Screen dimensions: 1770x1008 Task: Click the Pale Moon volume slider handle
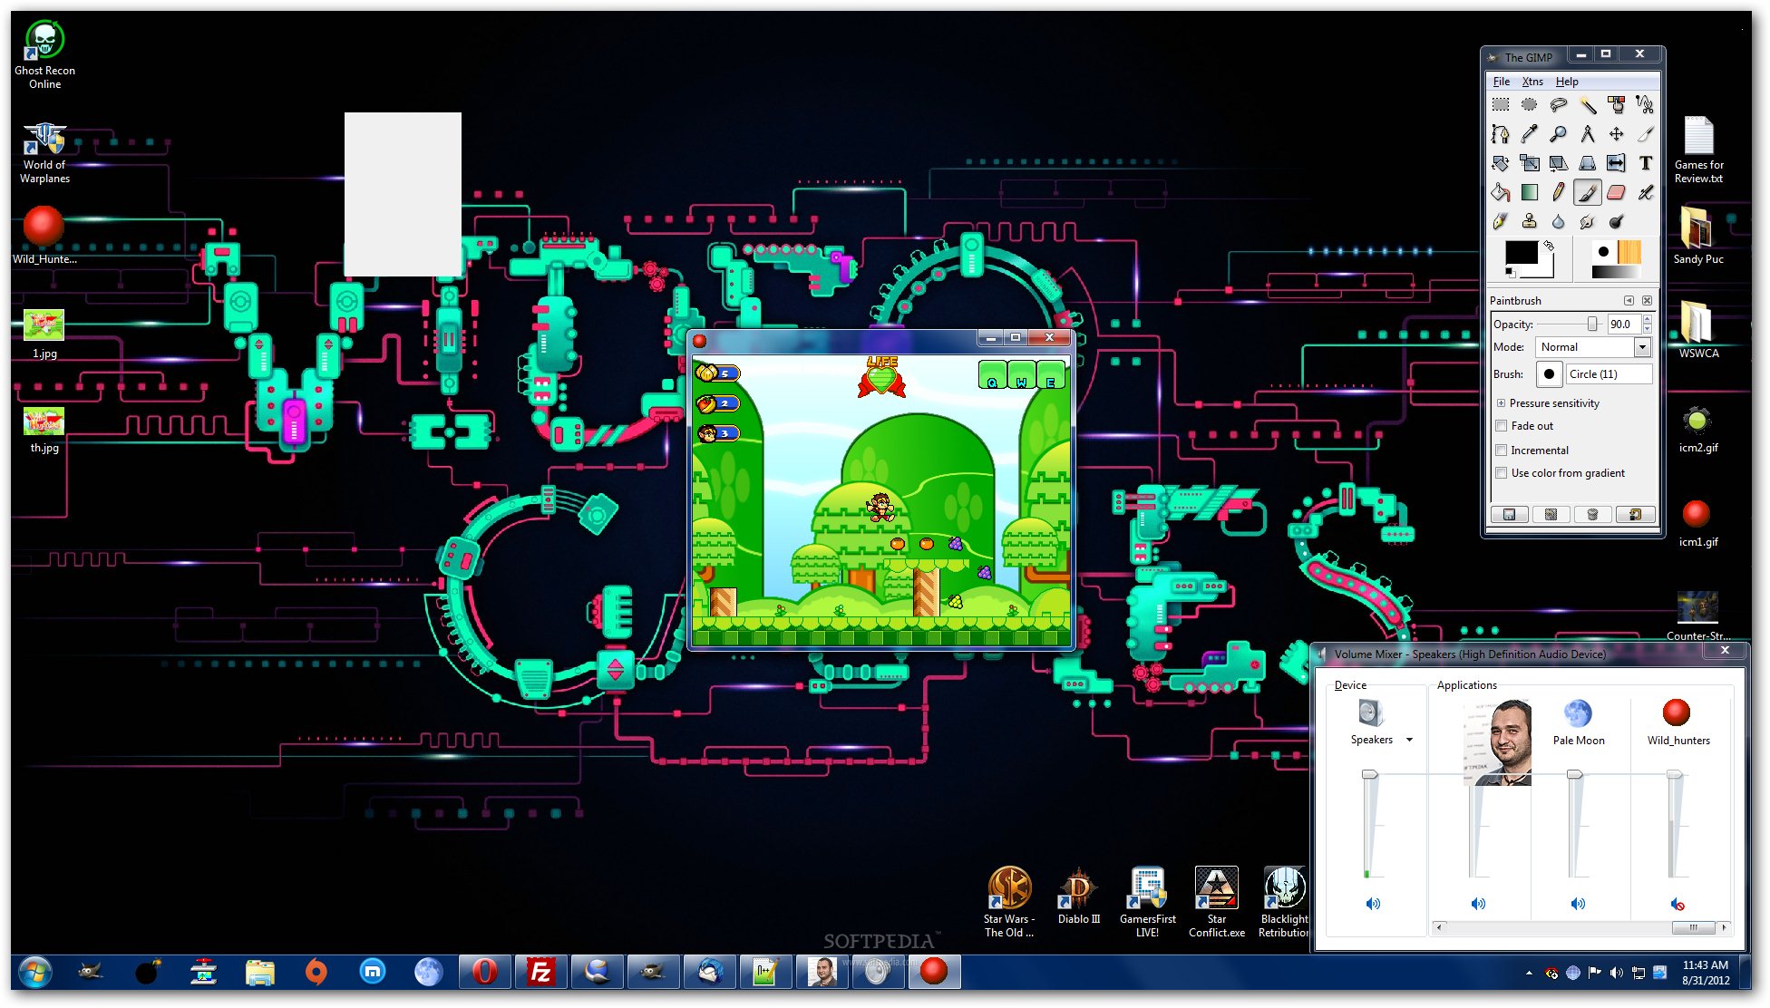tap(1575, 774)
